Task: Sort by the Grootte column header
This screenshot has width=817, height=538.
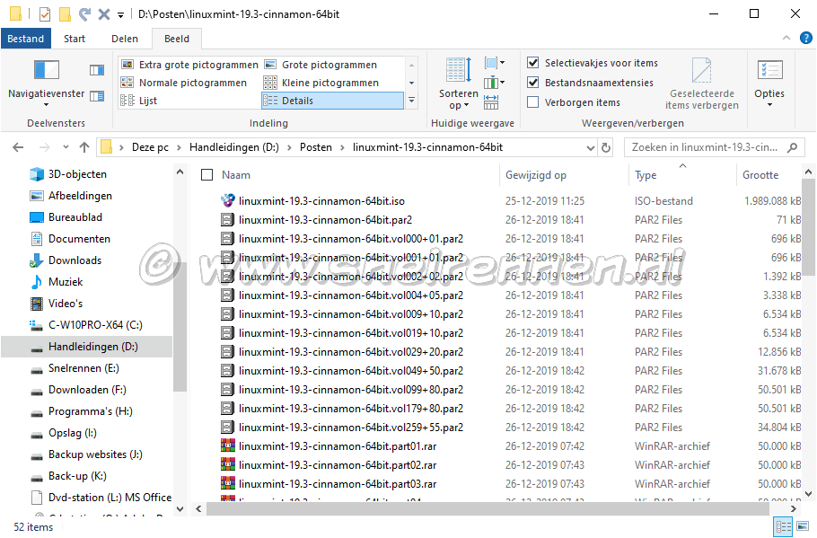Action: click(760, 175)
